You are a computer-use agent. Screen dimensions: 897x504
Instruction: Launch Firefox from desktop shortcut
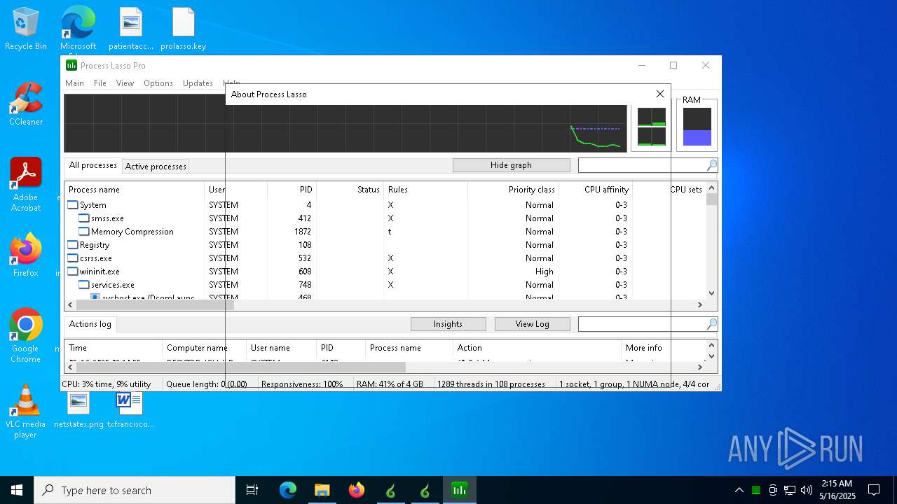coord(26,255)
